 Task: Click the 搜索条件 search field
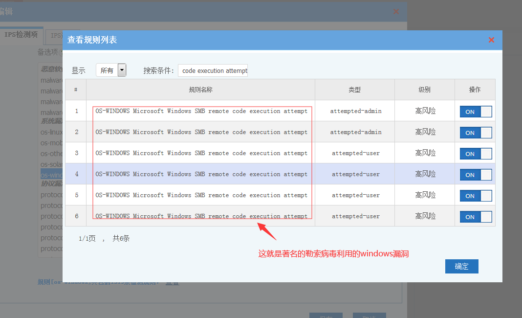(213, 70)
